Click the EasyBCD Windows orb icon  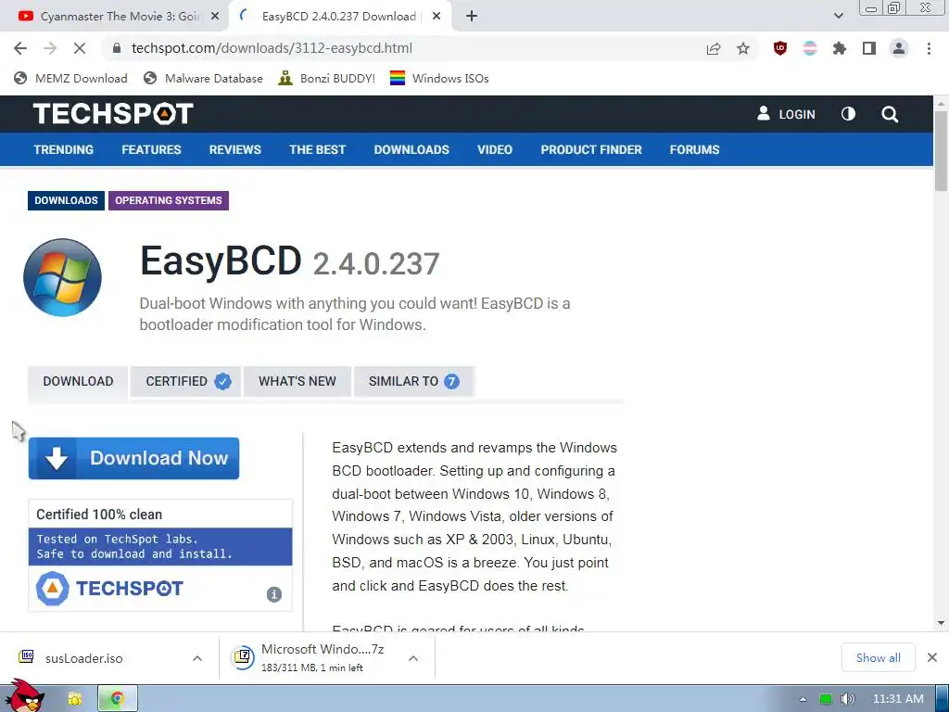[62, 277]
